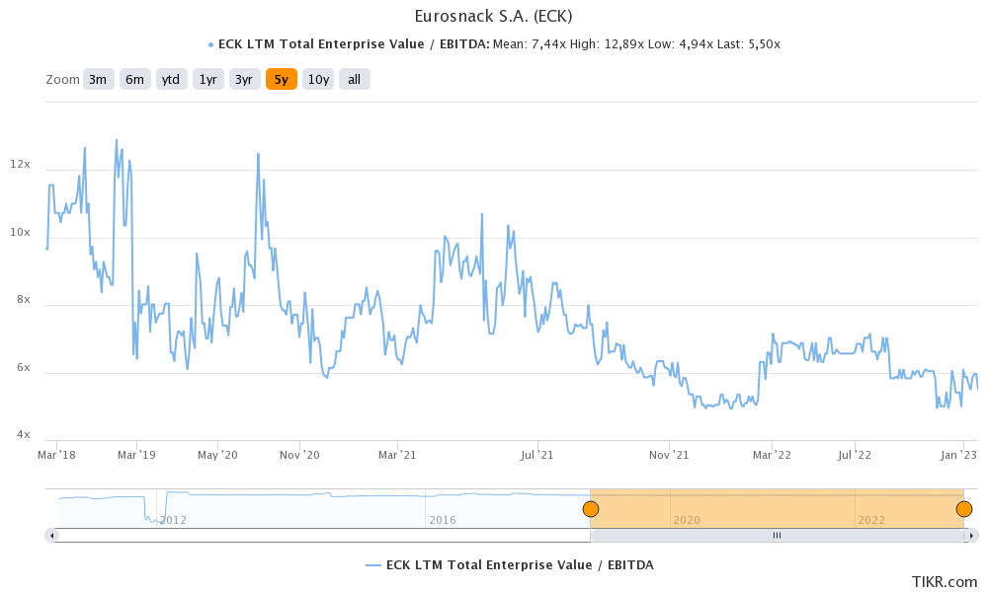Switch zoom to 3yr
Viewport: 988px width, 592px height.
tap(244, 79)
